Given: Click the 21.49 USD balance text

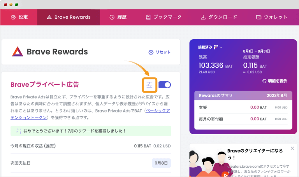Looking at the screenshot, I should 207,72.
